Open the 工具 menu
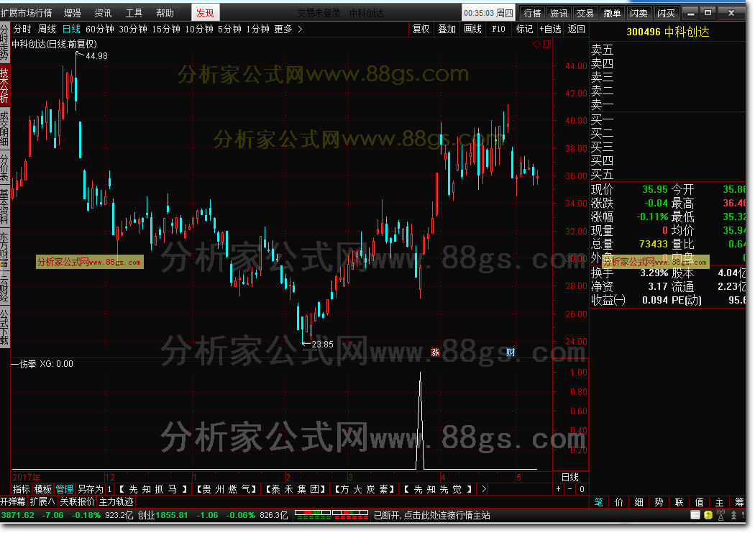755x533 pixels. coord(133,13)
